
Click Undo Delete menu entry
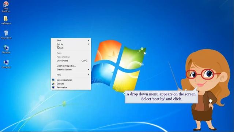[71, 60]
